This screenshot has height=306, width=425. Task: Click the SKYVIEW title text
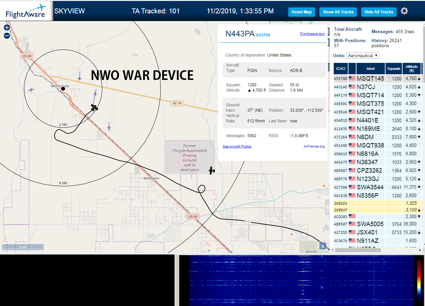[70, 11]
